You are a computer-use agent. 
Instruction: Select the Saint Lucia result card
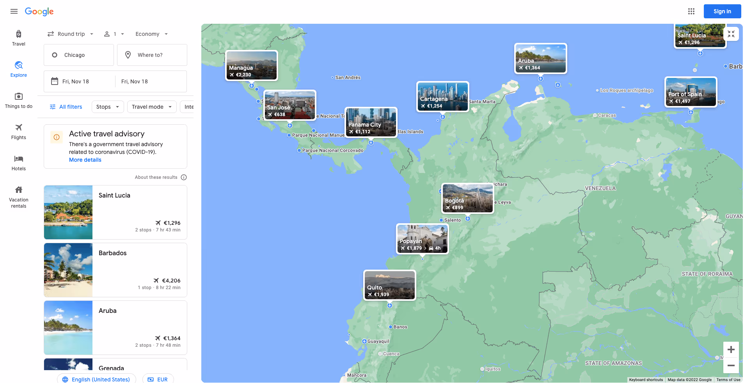click(x=115, y=212)
